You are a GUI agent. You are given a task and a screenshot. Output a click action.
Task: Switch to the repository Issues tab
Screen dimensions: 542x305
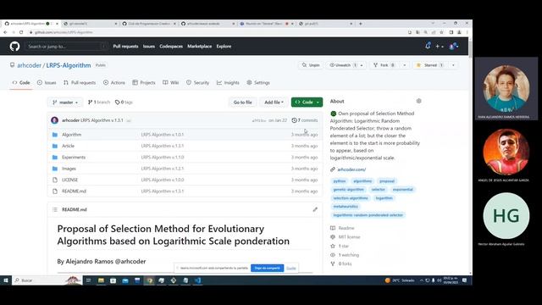click(x=47, y=83)
